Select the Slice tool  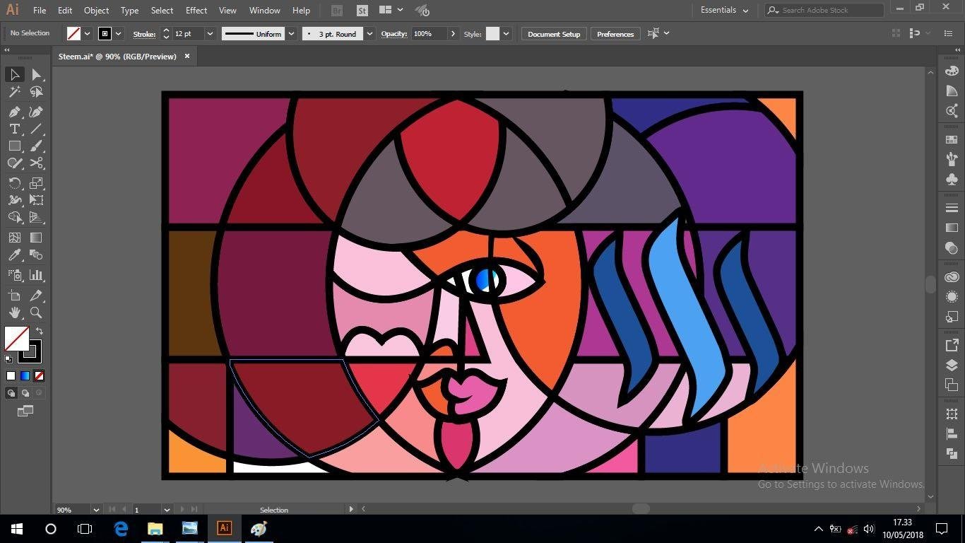pos(36,296)
